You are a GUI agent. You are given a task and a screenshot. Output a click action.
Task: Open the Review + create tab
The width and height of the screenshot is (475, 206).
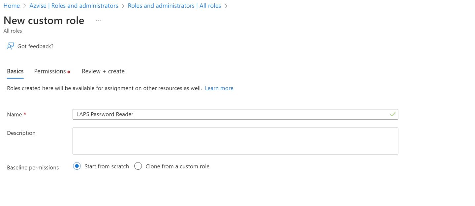pyautogui.click(x=103, y=71)
